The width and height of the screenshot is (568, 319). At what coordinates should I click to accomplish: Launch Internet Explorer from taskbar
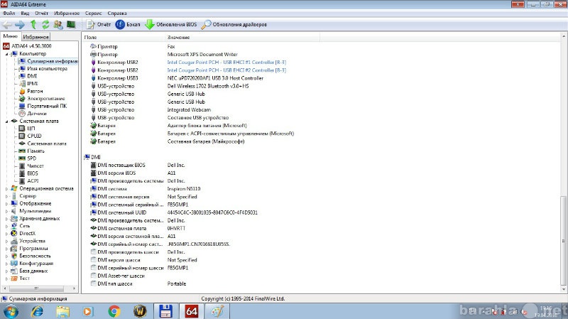click(x=37, y=311)
